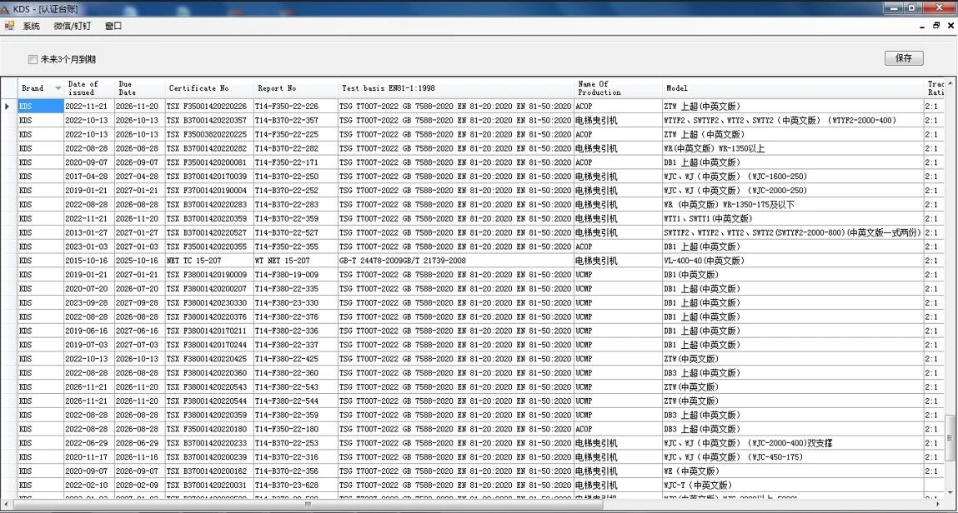Click the 保存 button

[903, 58]
